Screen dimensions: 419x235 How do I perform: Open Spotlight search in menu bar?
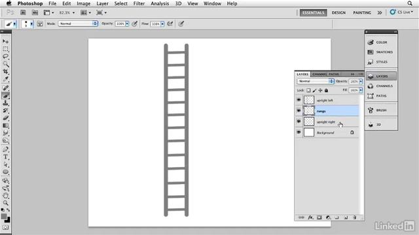[x=410, y=3]
